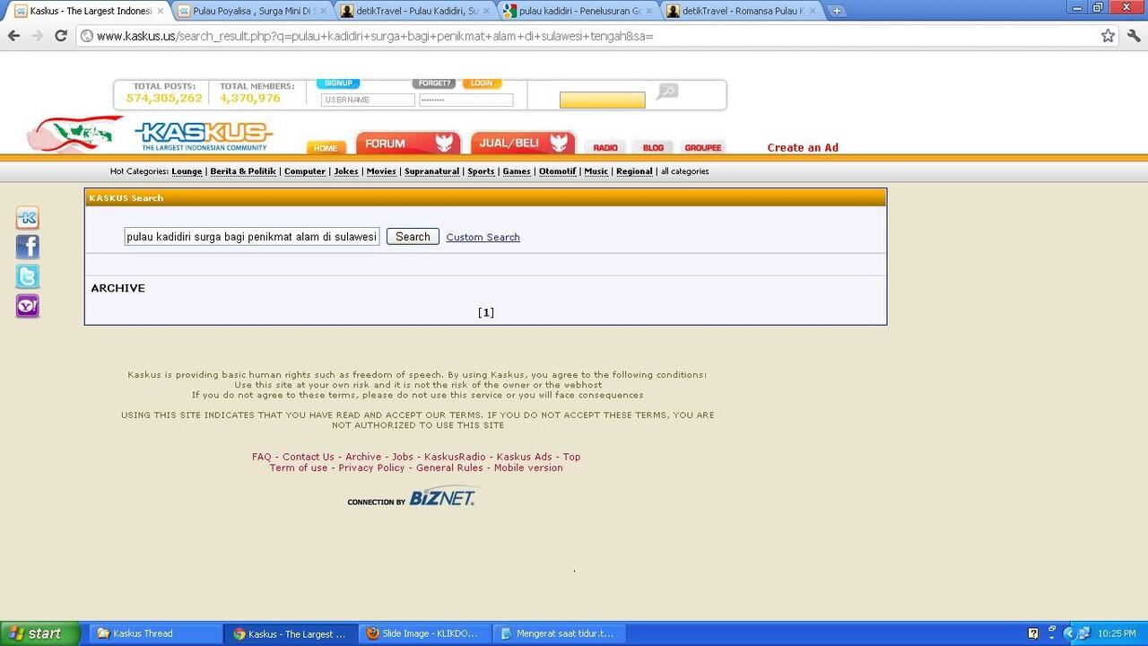
Task: Open FAQ footer link
Action: pyautogui.click(x=261, y=457)
